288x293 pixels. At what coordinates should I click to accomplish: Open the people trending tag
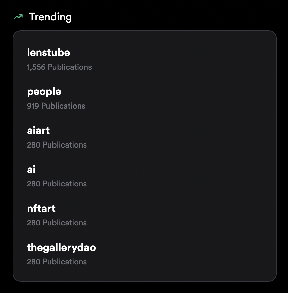coord(44,92)
